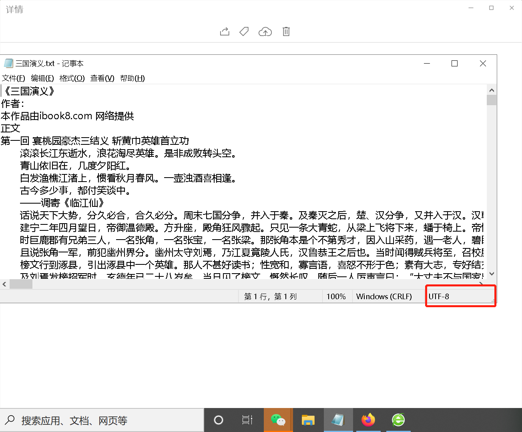522x432 pixels.
Task: Open the green e browser on taskbar
Action: pos(398,420)
